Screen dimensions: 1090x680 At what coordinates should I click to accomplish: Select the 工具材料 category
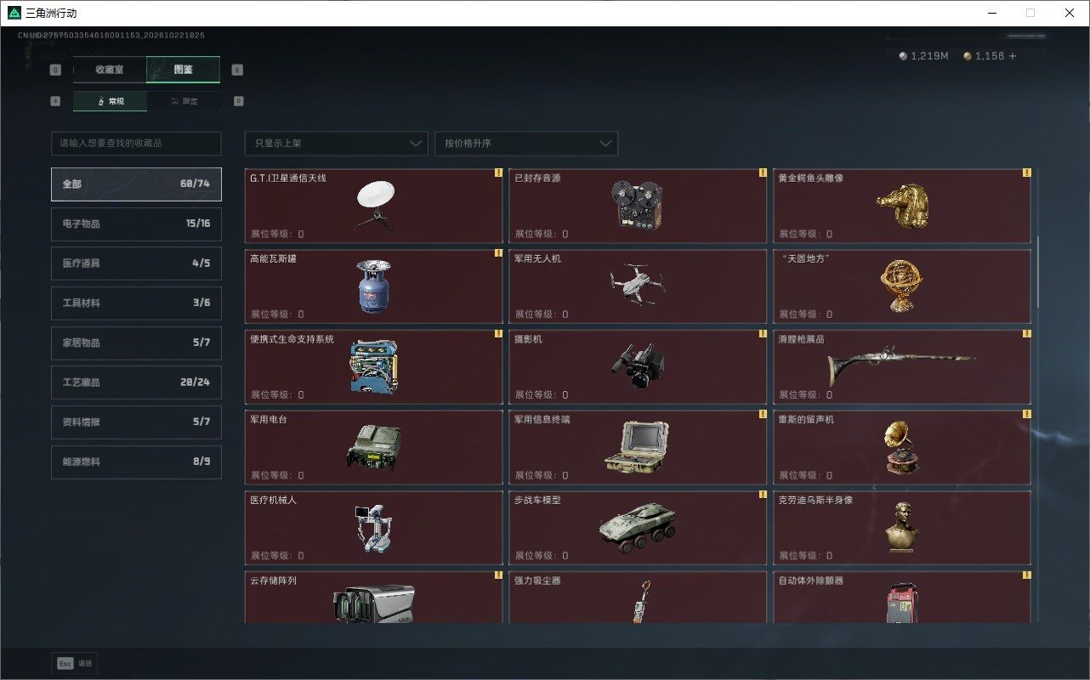[x=136, y=303]
